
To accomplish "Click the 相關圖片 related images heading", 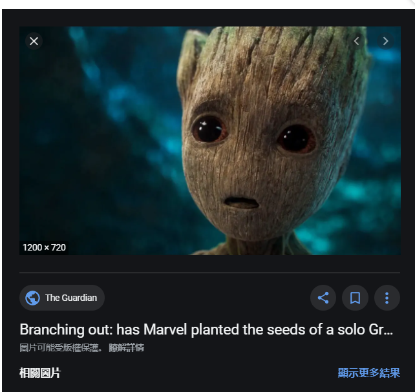I will (40, 373).
